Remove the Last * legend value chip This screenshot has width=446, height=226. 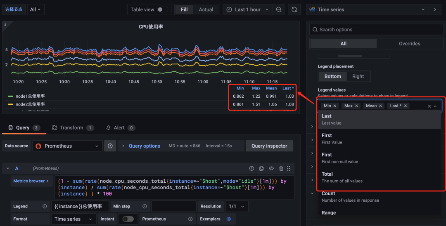pyautogui.click(x=406, y=106)
